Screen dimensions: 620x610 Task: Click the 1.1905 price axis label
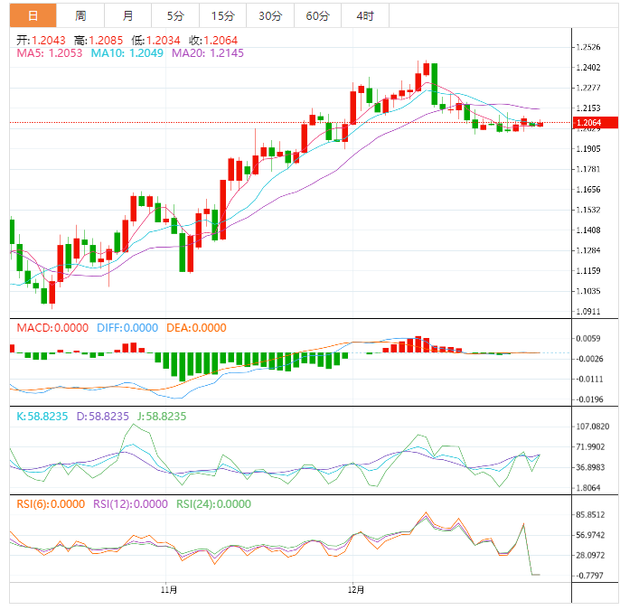588,148
